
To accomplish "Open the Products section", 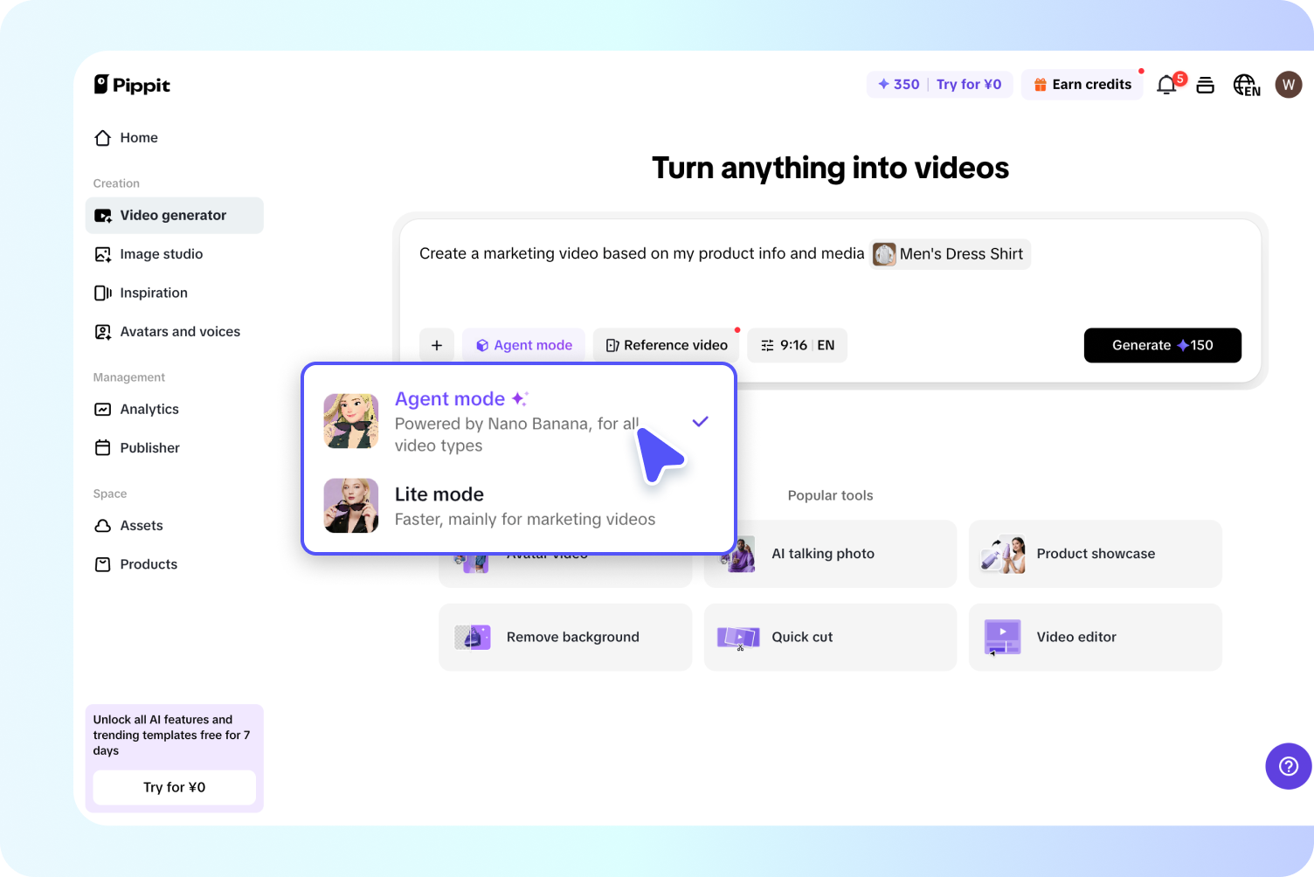I will [x=148, y=563].
